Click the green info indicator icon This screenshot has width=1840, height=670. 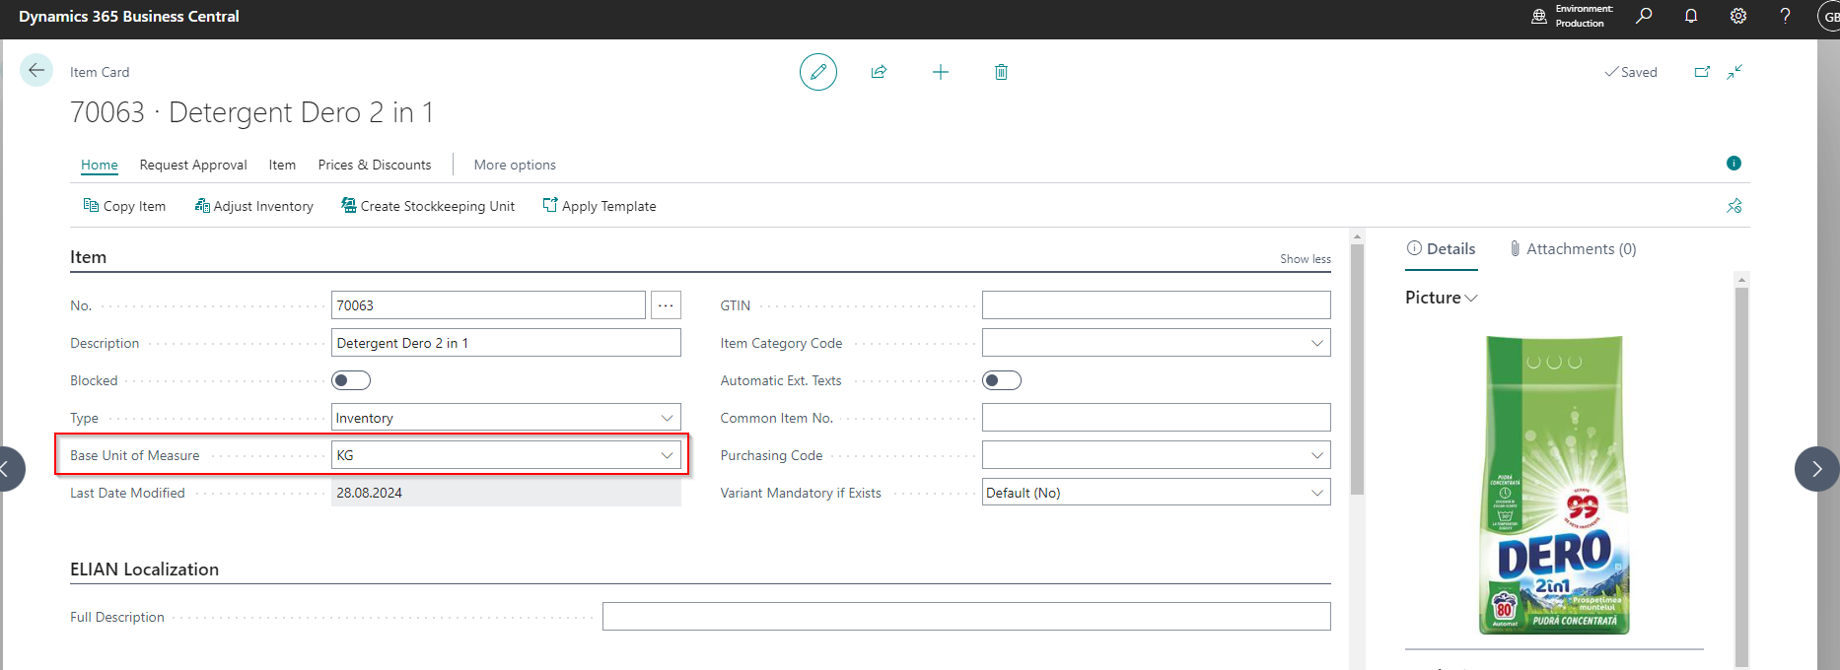(x=1734, y=163)
